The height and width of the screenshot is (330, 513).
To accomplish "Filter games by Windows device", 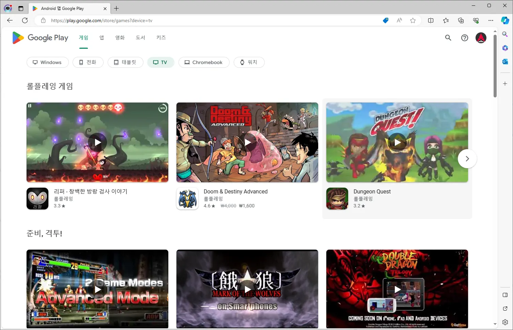I will coord(47,62).
